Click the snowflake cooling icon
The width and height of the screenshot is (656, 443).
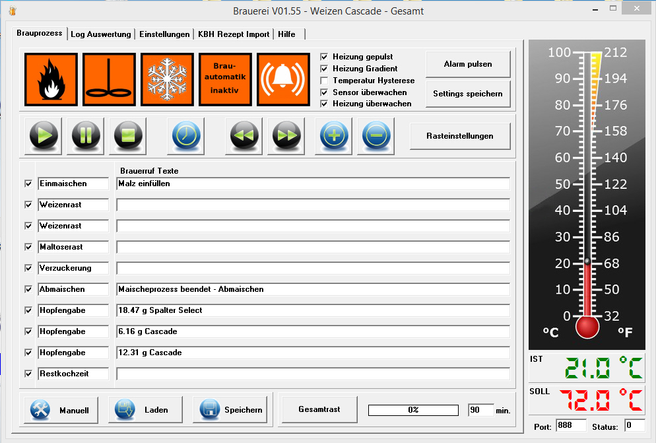point(168,79)
